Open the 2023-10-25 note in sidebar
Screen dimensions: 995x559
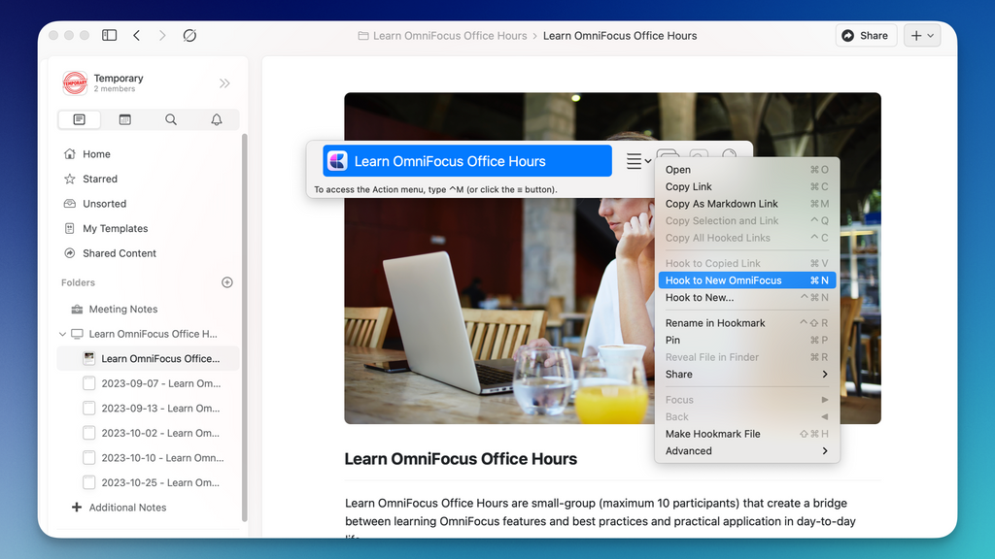tap(153, 481)
